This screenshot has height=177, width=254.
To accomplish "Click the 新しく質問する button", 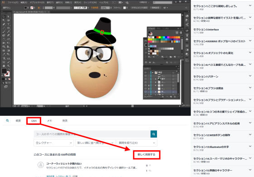I will coord(147,155).
